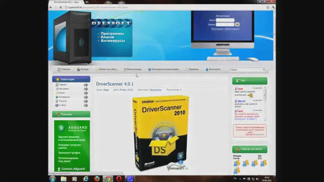The width and height of the screenshot is (324, 182).
Task: Launch Firefox from the taskbar
Action: (97, 178)
